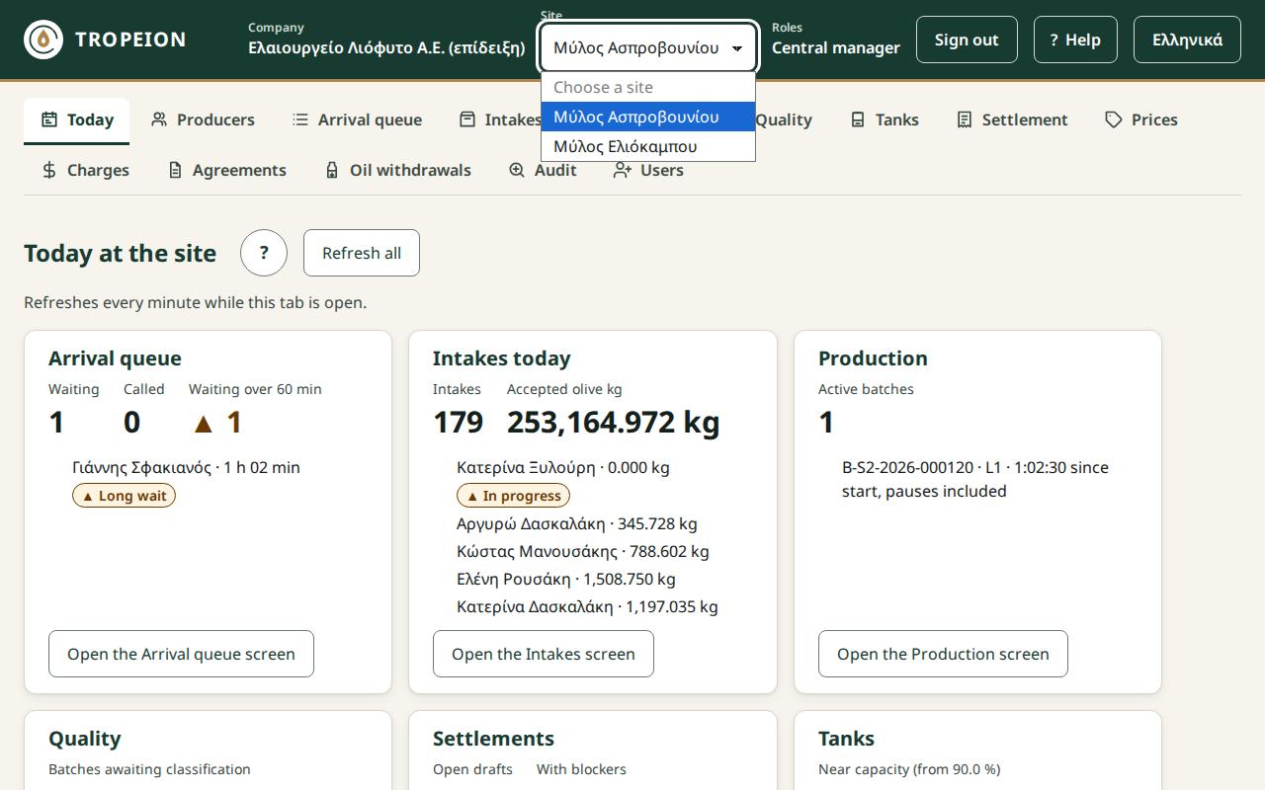Screen dimensions: 1265x790
Task: Switch language with the Ελληνικά button
Action: point(1187,39)
